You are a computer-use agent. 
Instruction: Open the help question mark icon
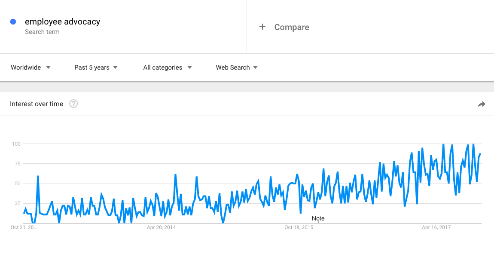pos(73,104)
